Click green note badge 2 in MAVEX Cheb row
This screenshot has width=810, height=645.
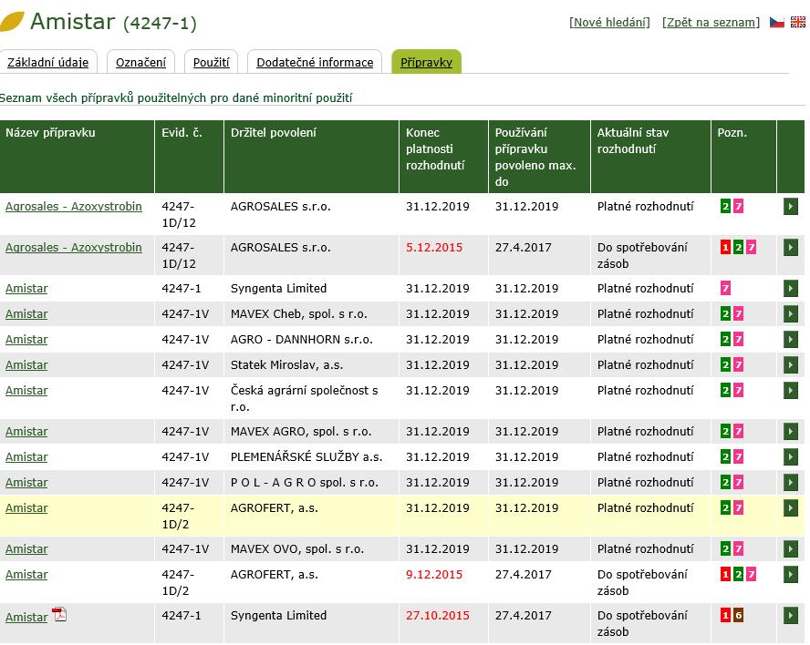726,313
